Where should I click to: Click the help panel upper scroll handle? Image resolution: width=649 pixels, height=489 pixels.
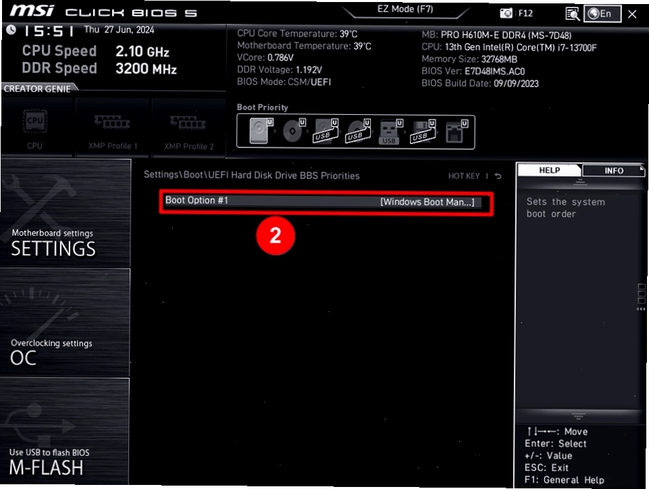click(x=580, y=182)
